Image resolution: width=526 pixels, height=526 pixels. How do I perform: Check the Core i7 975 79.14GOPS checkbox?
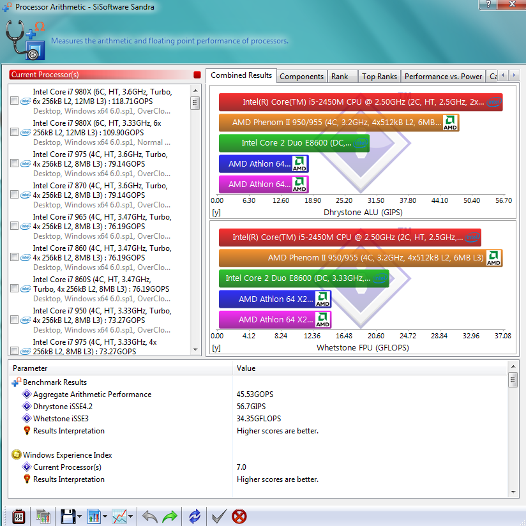(x=14, y=163)
